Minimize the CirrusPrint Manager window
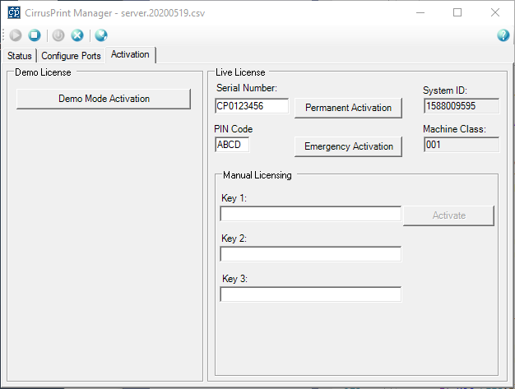 [420, 12]
